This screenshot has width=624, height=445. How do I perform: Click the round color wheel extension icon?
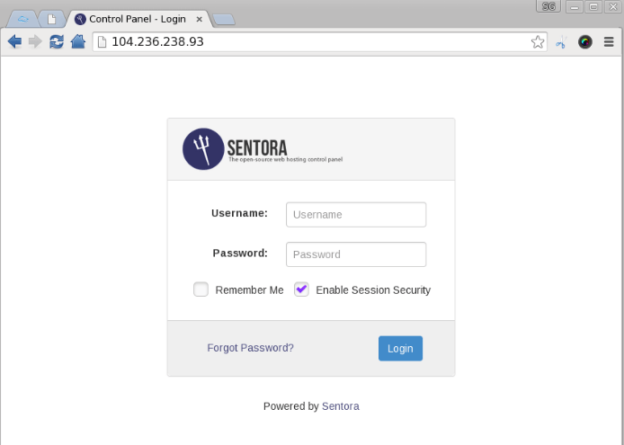pyautogui.click(x=585, y=41)
